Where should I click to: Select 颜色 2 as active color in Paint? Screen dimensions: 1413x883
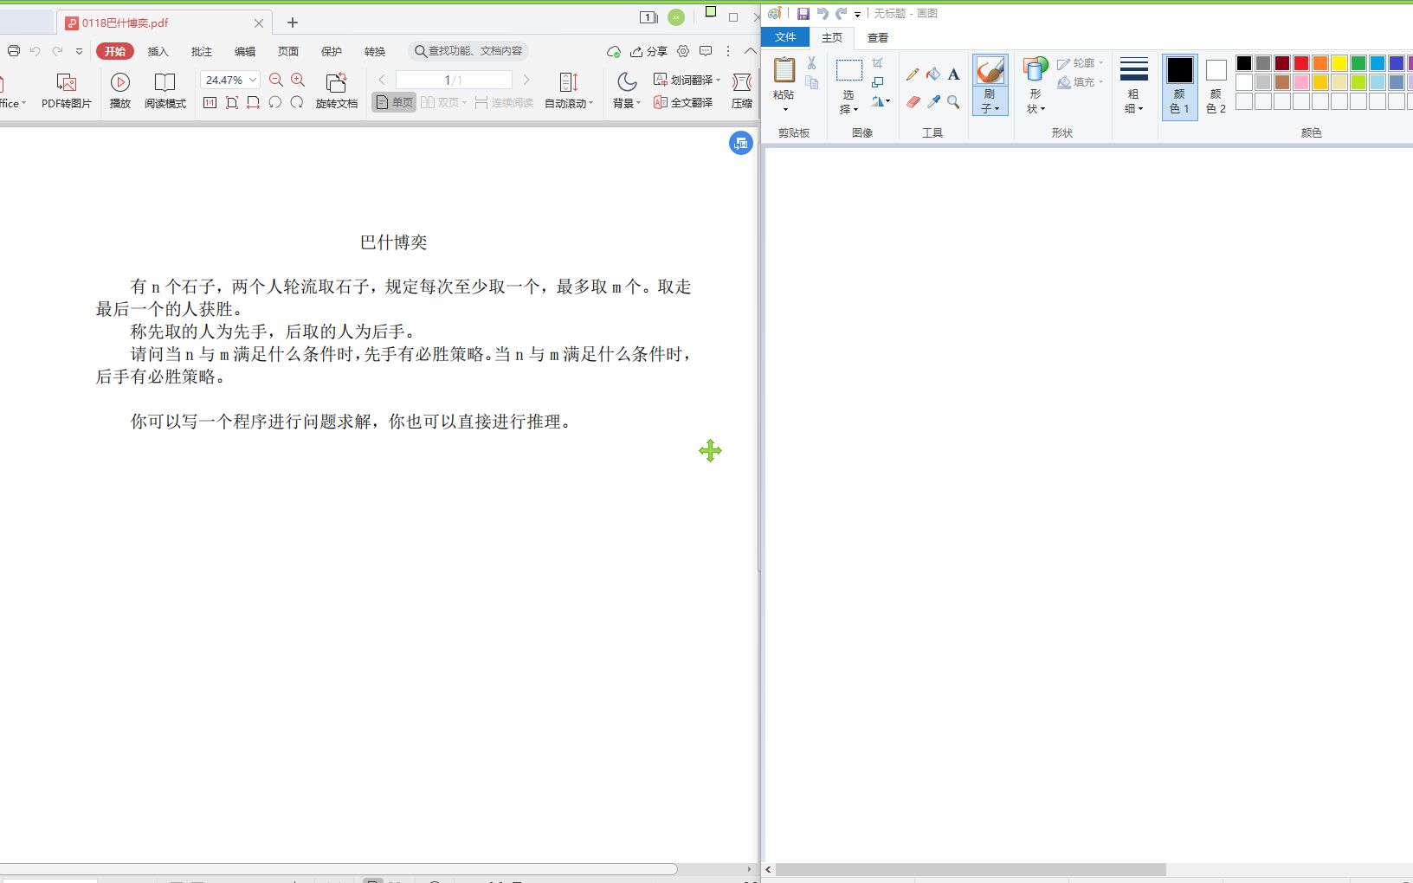[x=1216, y=86]
